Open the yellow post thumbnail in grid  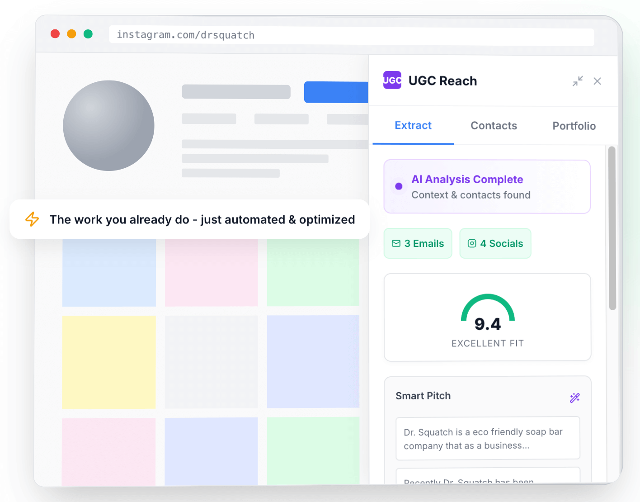tap(109, 362)
